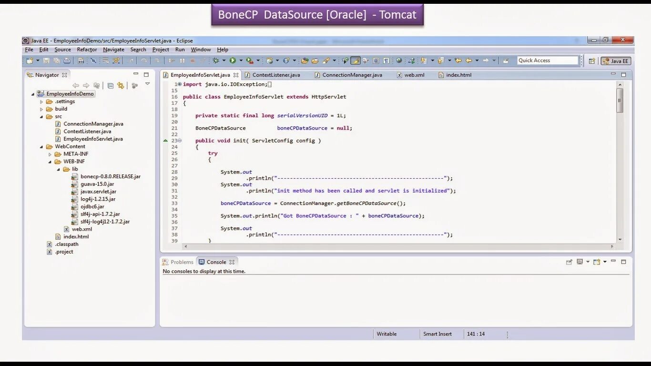Close the EmployeeInfoServlet.java editor tab

point(235,75)
